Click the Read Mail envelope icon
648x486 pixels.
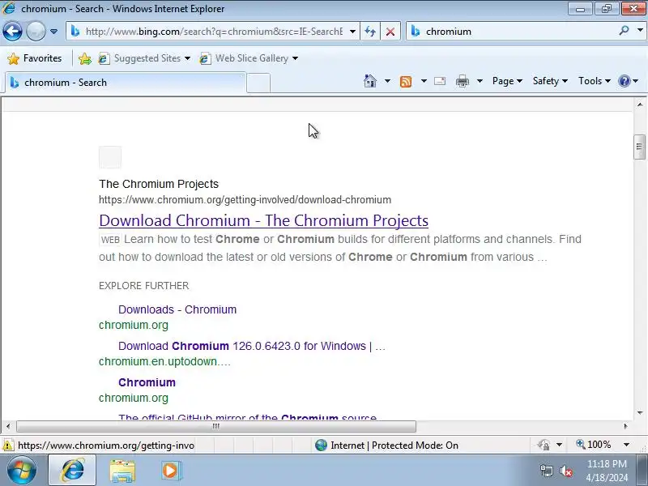pos(440,81)
